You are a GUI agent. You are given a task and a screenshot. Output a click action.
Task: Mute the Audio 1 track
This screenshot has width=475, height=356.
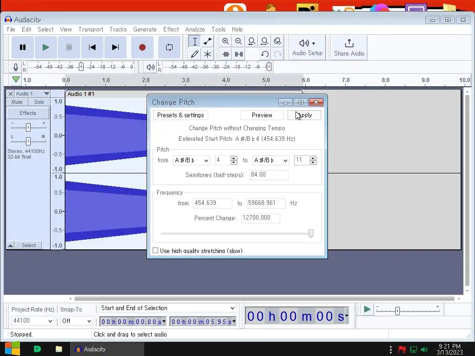pos(17,102)
